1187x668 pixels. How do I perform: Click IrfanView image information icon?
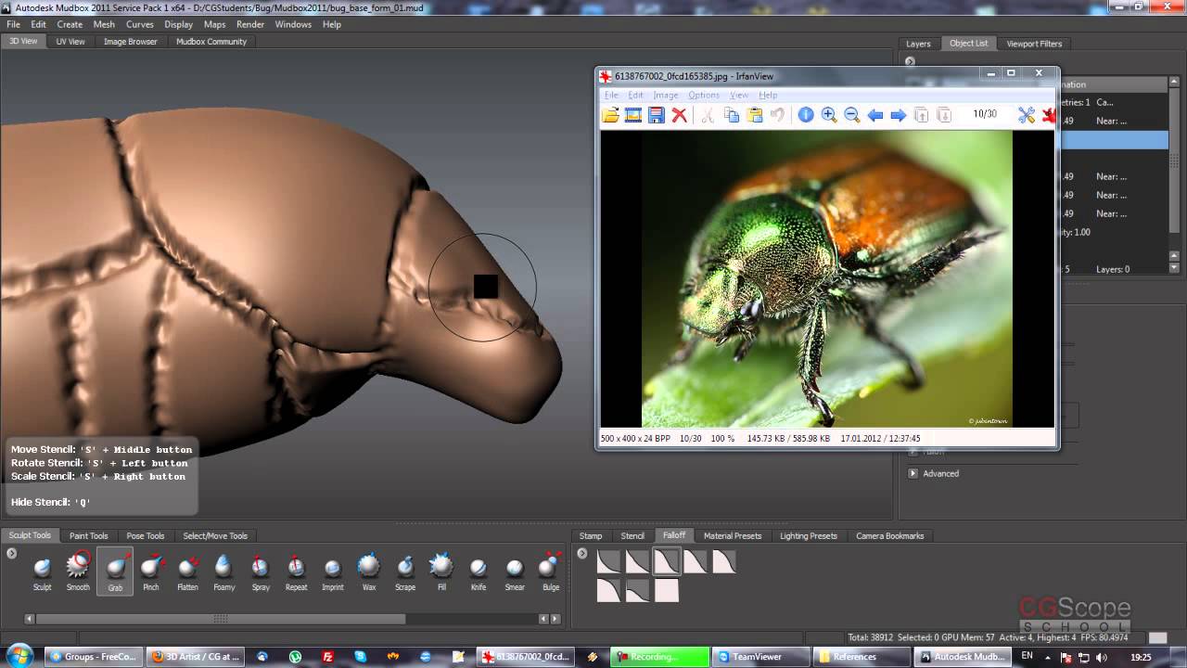pyautogui.click(x=806, y=115)
